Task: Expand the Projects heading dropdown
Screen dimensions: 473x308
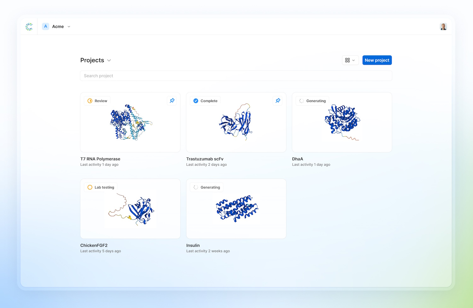Action: point(109,60)
